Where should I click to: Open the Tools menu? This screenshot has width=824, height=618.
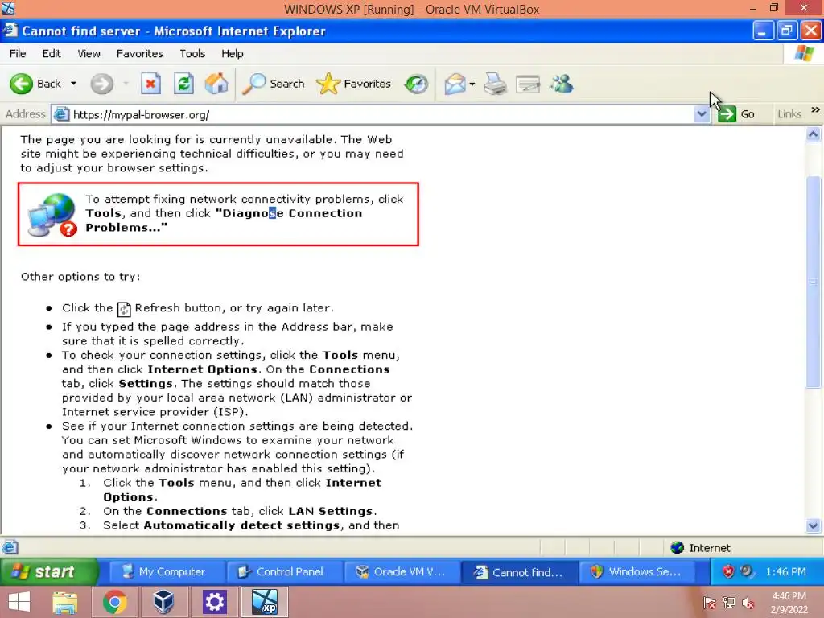(x=192, y=54)
